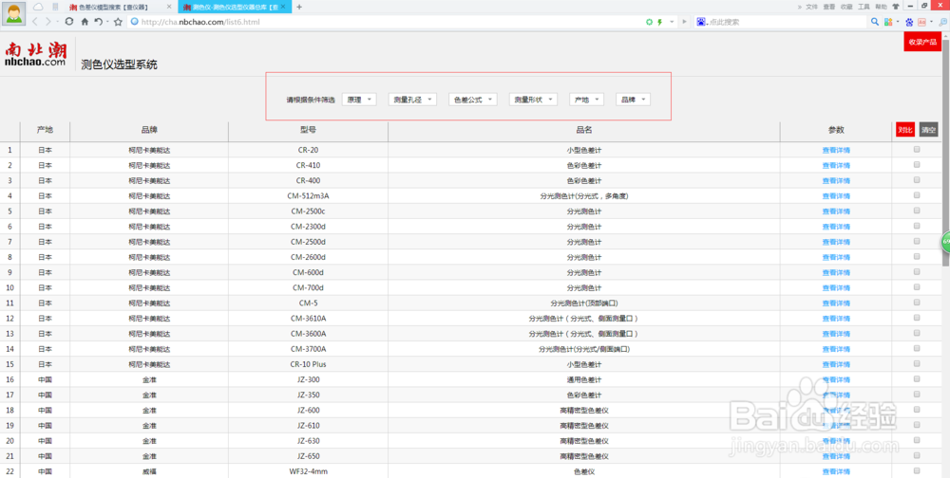Check the compare box for CR-20

[x=917, y=149]
